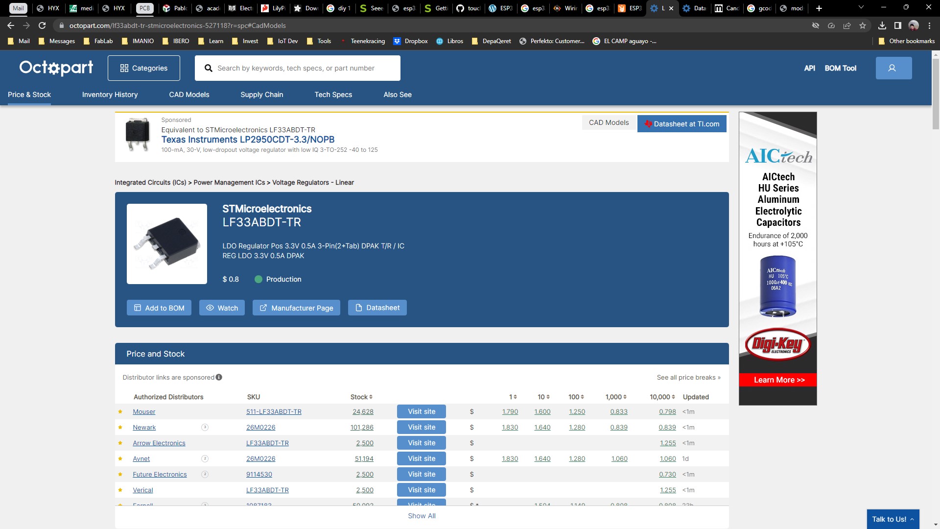This screenshot has height=529, width=940.
Task: Click the search magnifier icon
Action: click(208, 68)
